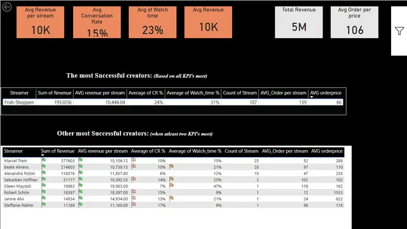
Task: Select the Avg Revenue 10K card
Action: pos(208,22)
